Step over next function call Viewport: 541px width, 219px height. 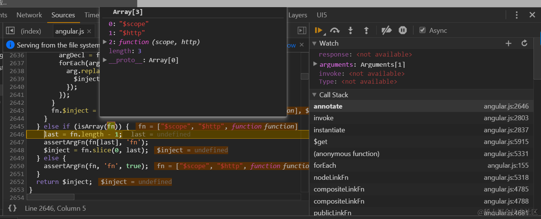[x=335, y=30]
